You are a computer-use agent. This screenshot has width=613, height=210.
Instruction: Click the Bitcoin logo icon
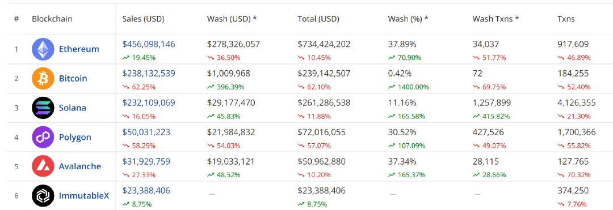(x=43, y=78)
